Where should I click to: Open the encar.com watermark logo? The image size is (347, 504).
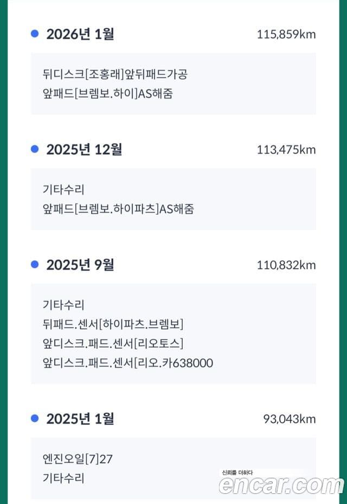281,485
